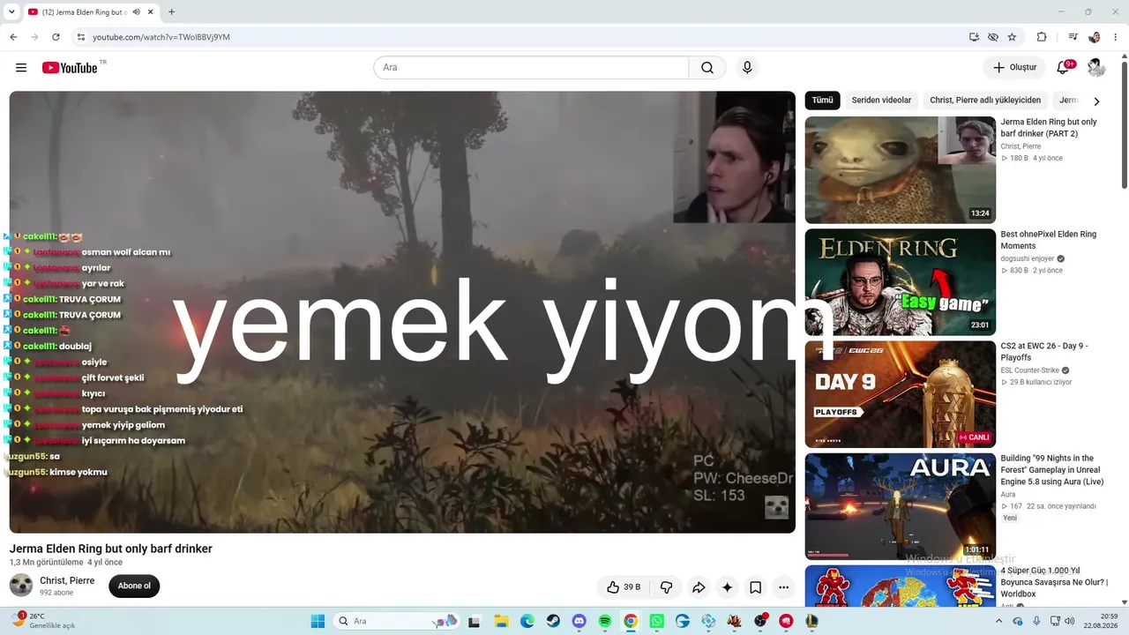
Task: Select the Christ, Pierre adlı yükleyiciden chip
Action: pos(985,101)
